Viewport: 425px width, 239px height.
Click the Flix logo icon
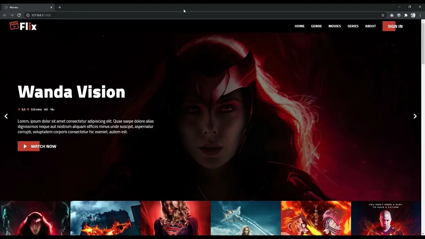coord(14,26)
